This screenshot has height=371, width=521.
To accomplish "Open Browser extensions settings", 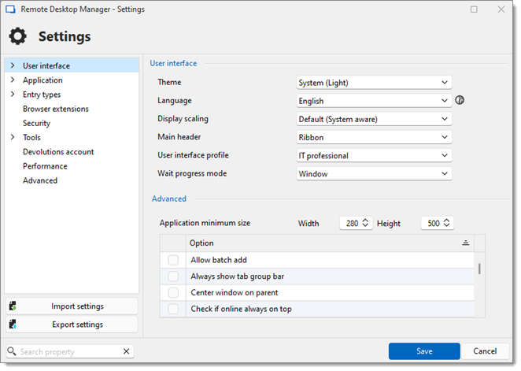I will (56, 109).
